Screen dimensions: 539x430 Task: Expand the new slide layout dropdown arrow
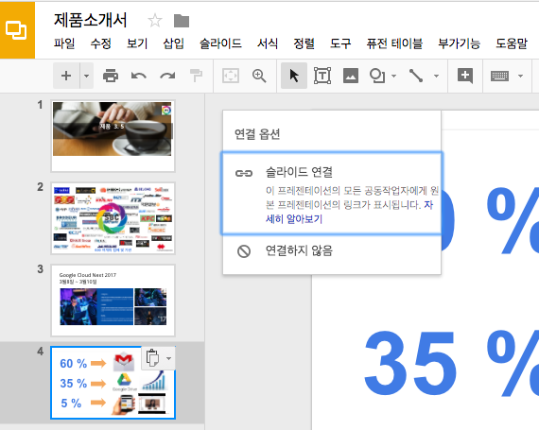pos(87,76)
